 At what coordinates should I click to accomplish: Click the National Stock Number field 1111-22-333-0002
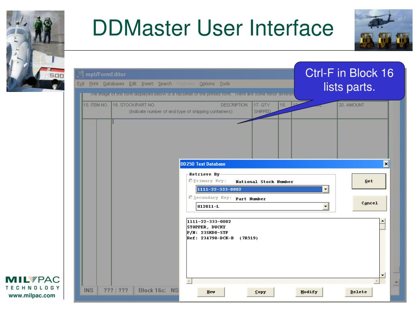coord(259,190)
